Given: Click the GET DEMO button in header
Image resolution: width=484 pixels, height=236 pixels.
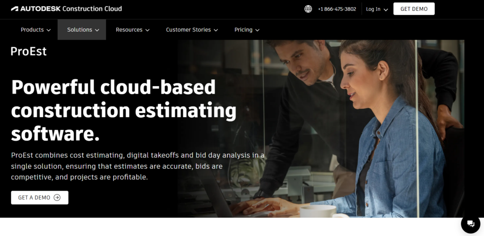Looking at the screenshot, I should [414, 9].
